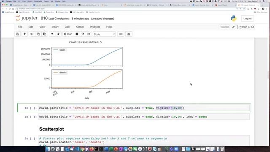Image resolution: width=270 pixels, height=152 pixels.
Task: Insert a cell below using the plus icon
Action: click(24, 34)
